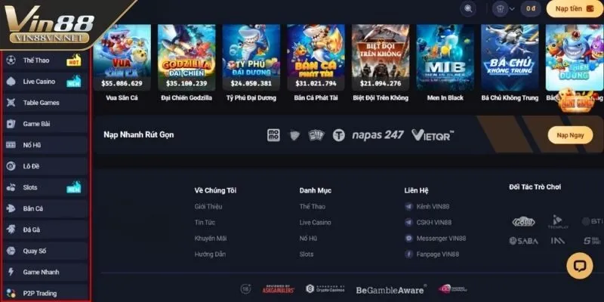Click the Telegram icon beside Kênh VIN88
The width and height of the screenshot is (604, 302).
408,206
